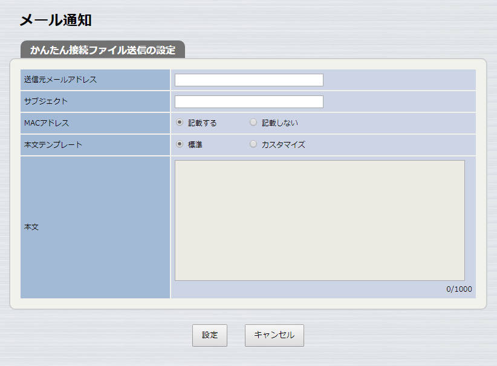
Task: Click the 本文テンプレート row label
Action: pos(53,145)
